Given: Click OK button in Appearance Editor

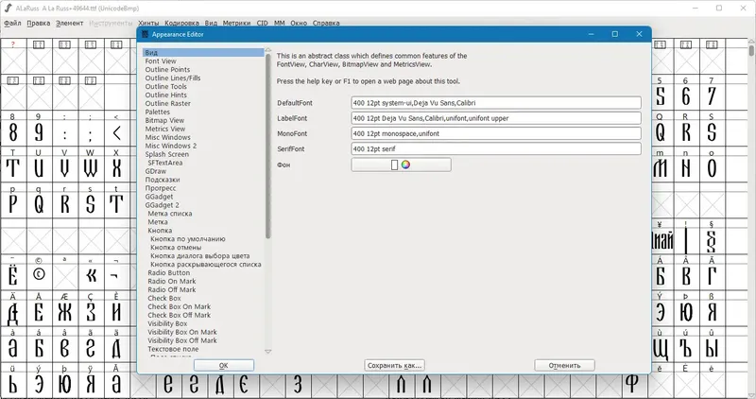Looking at the screenshot, I should 224,365.
